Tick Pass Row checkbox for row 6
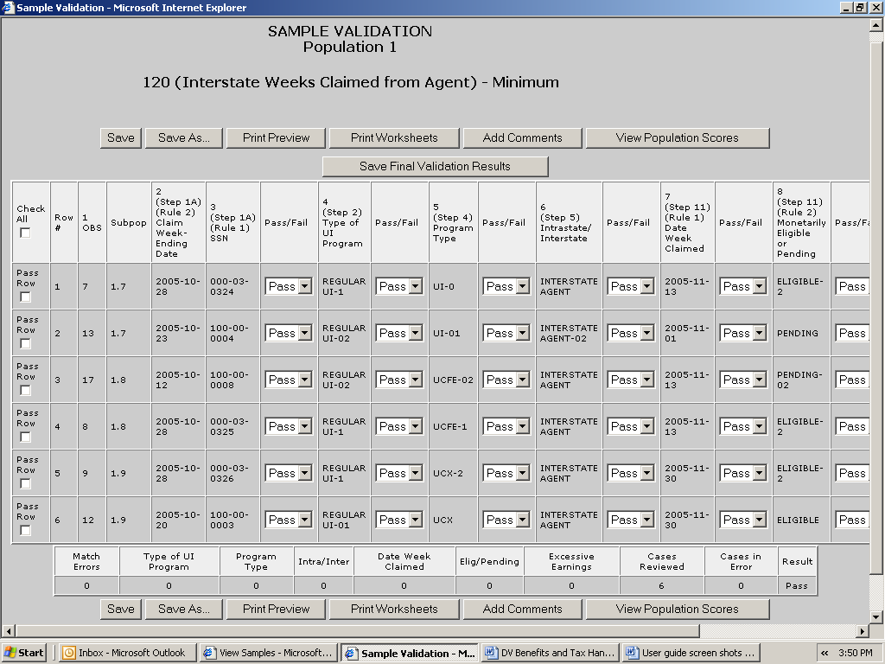This screenshot has height=664, width=885. [26, 531]
